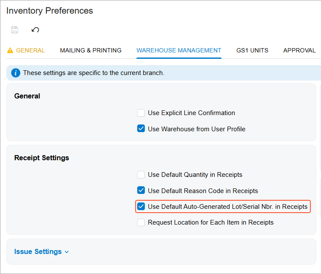The image size is (321, 274).
Task: Uncheck Use Warehouse from User Profile
Action: click(x=141, y=129)
